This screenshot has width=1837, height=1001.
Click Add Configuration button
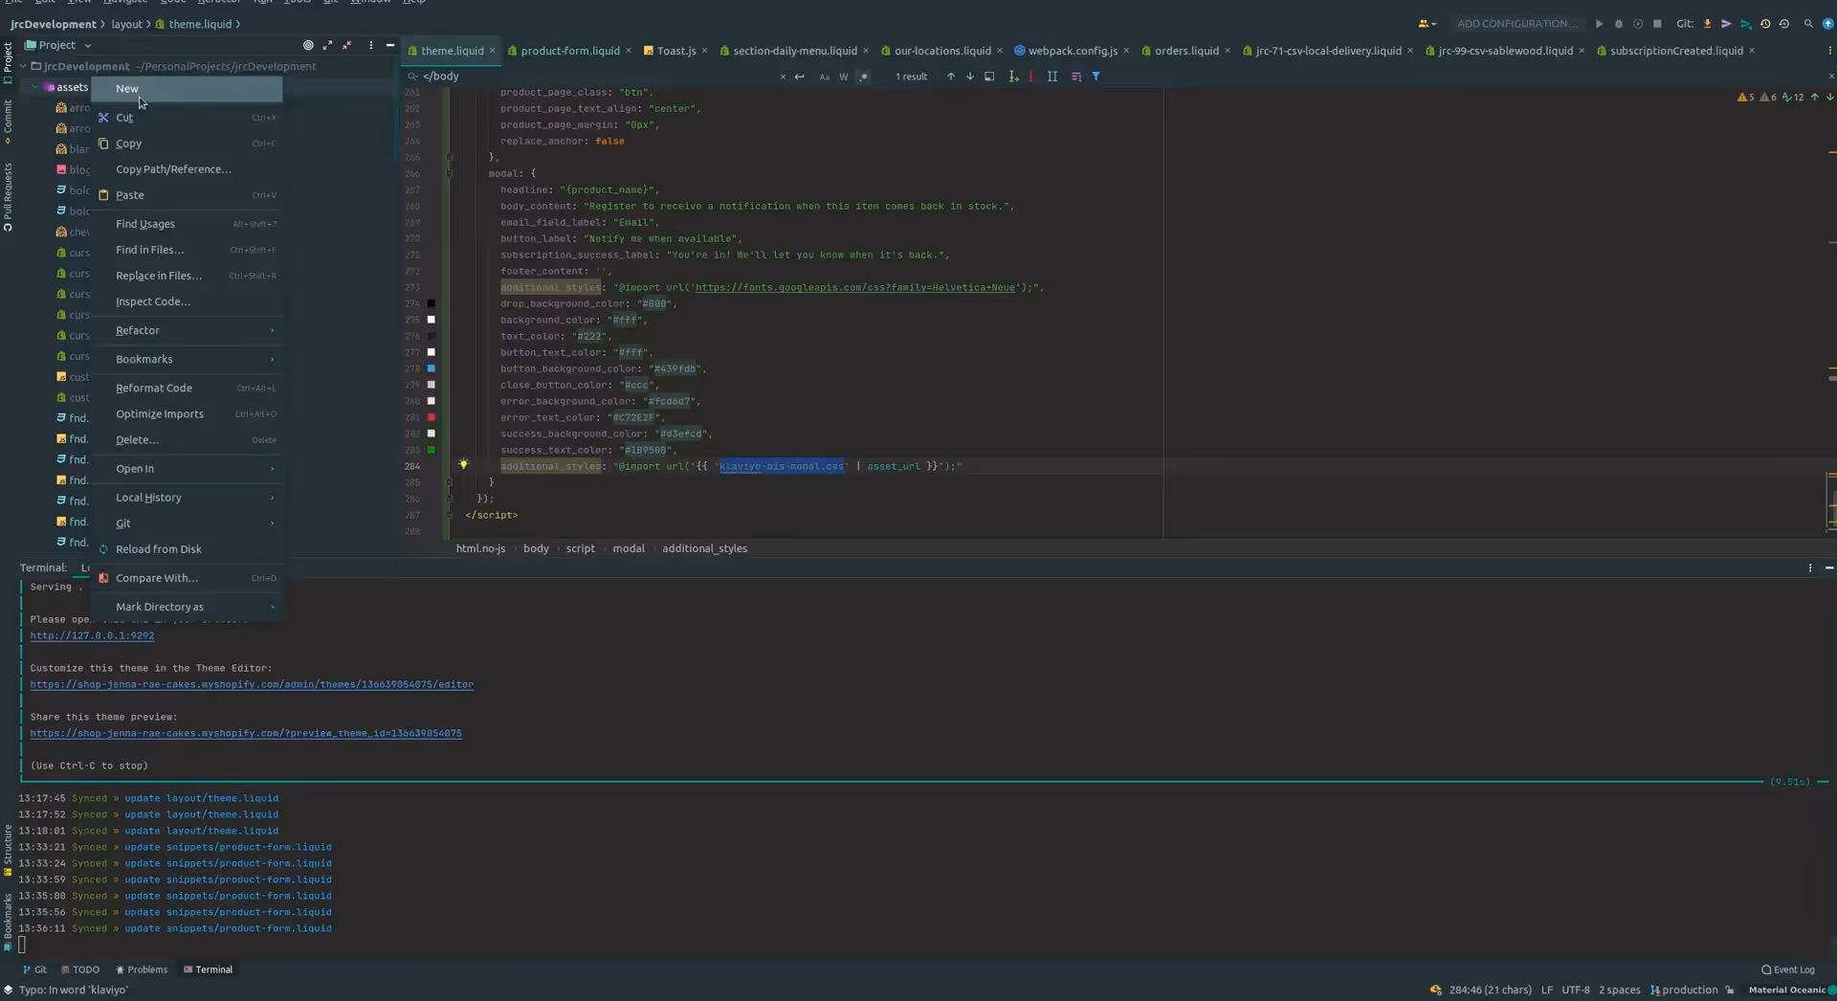(x=1517, y=24)
